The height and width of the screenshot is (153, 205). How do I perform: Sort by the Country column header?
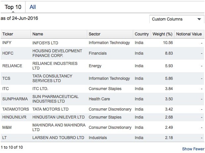pos(142,34)
